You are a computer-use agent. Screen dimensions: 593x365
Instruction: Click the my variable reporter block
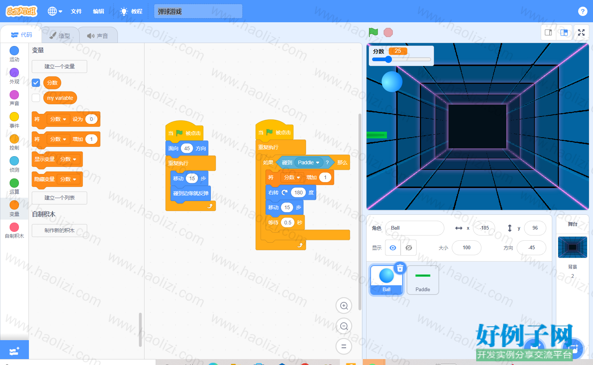pos(60,98)
